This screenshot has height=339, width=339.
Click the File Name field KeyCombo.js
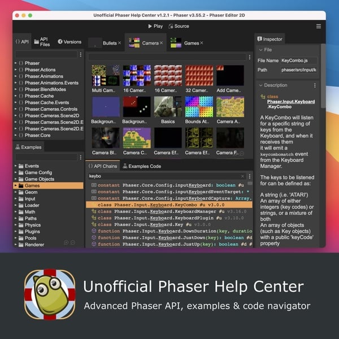(299, 60)
